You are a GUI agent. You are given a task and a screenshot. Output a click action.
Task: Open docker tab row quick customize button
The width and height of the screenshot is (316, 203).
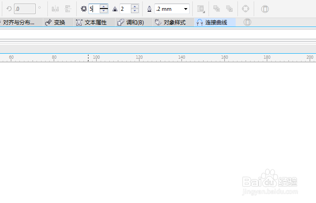coord(247,22)
